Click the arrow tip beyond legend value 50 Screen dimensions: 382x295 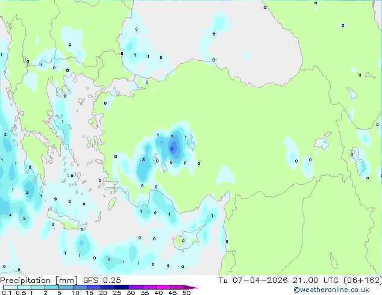pyautogui.click(x=191, y=288)
